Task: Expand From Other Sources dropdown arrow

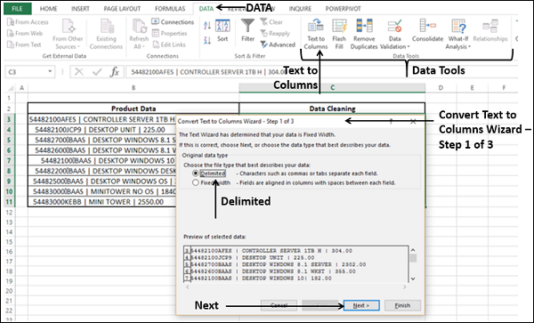Action: pyautogui.click(x=78, y=47)
